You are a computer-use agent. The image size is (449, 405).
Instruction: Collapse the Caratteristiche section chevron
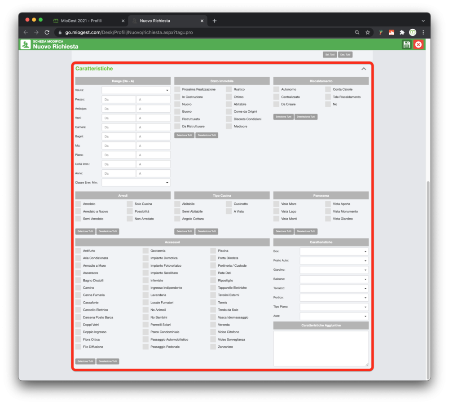click(x=364, y=69)
